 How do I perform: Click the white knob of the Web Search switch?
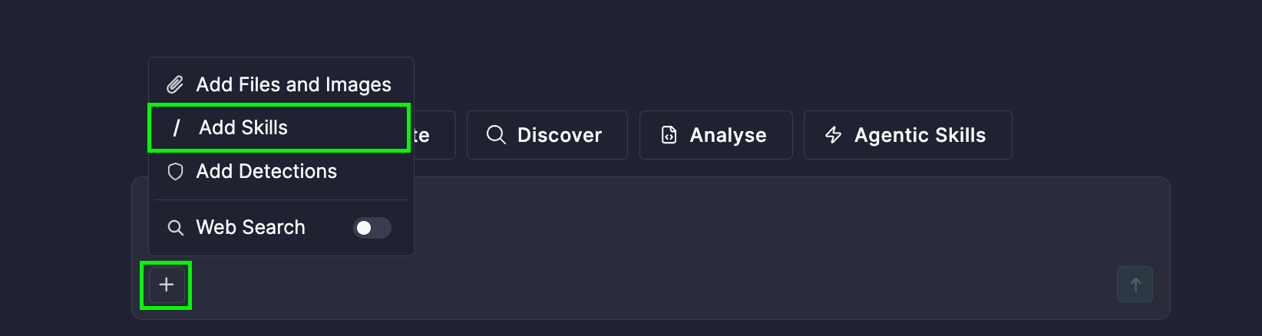pos(364,228)
